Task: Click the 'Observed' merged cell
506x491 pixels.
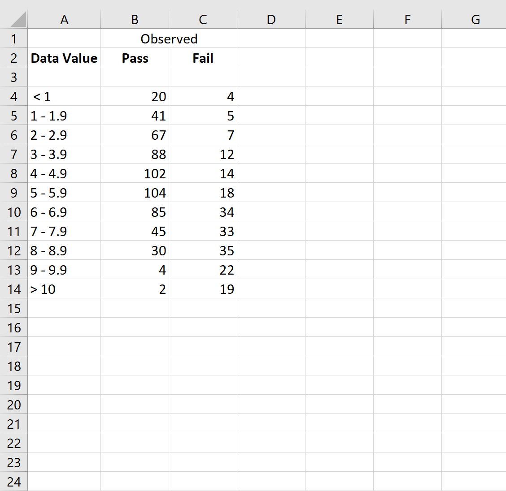Action: [169, 39]
